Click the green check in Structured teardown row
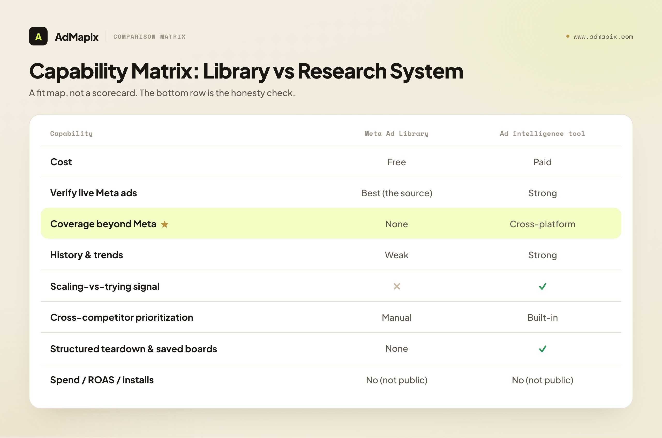Viewport: 662px width, 438px height. (x=543, y=349)
